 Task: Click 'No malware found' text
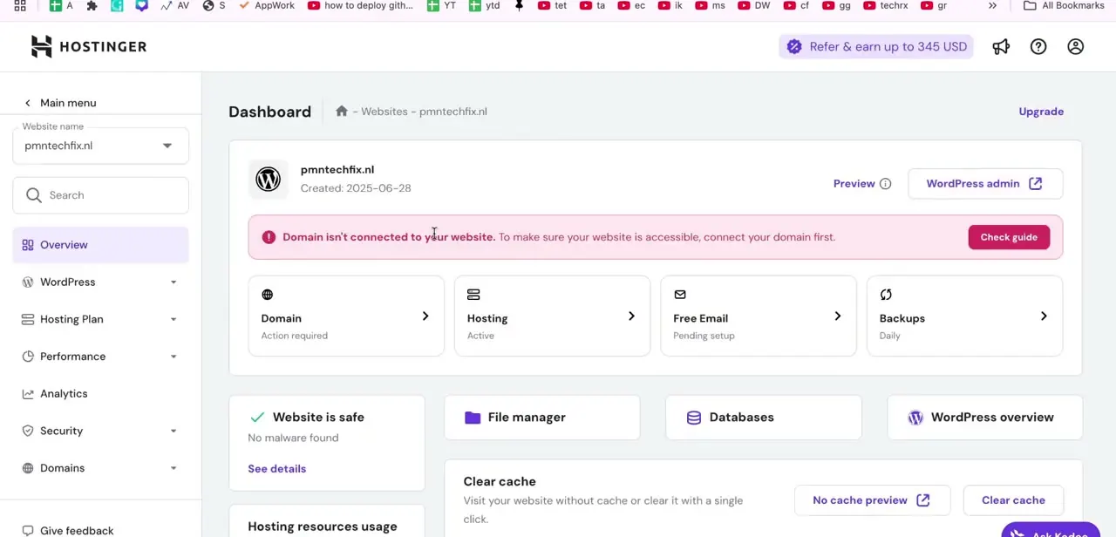coord(293,438)
